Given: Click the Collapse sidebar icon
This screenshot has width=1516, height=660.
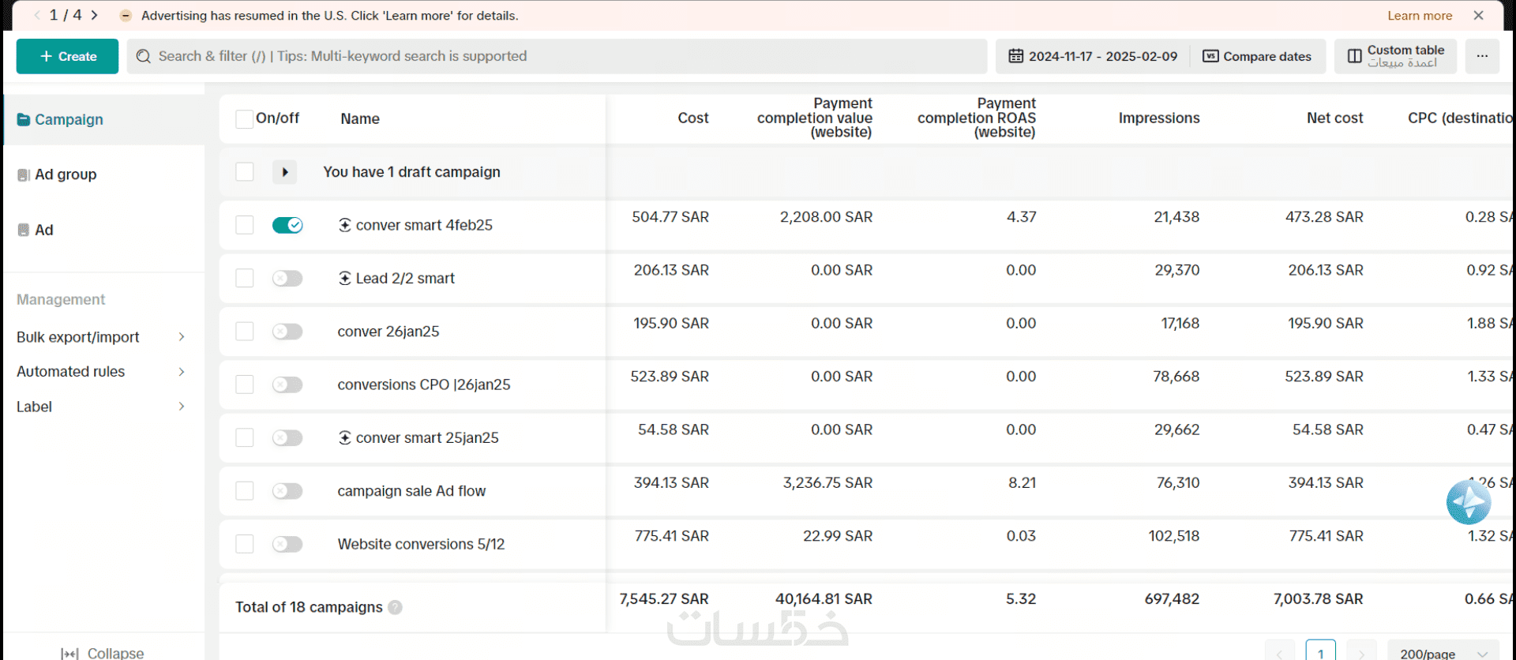Looking at the screenshot, I should click(x=69, y=653).
